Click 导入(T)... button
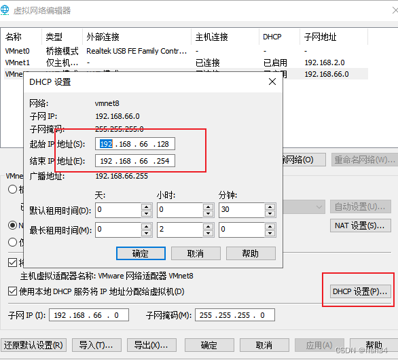 coord(96,345)
